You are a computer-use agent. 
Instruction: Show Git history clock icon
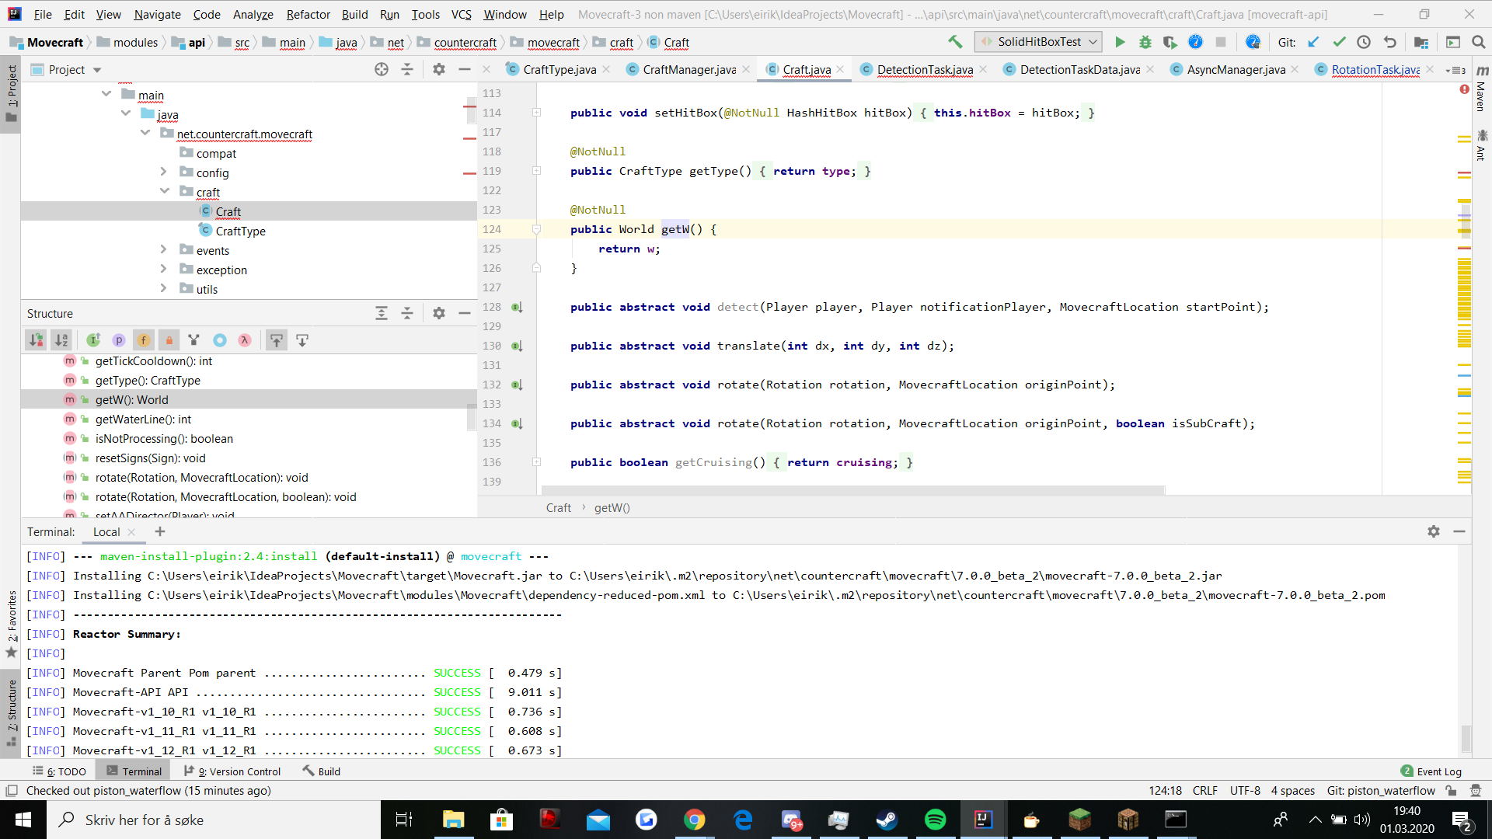pos(1364,42)
